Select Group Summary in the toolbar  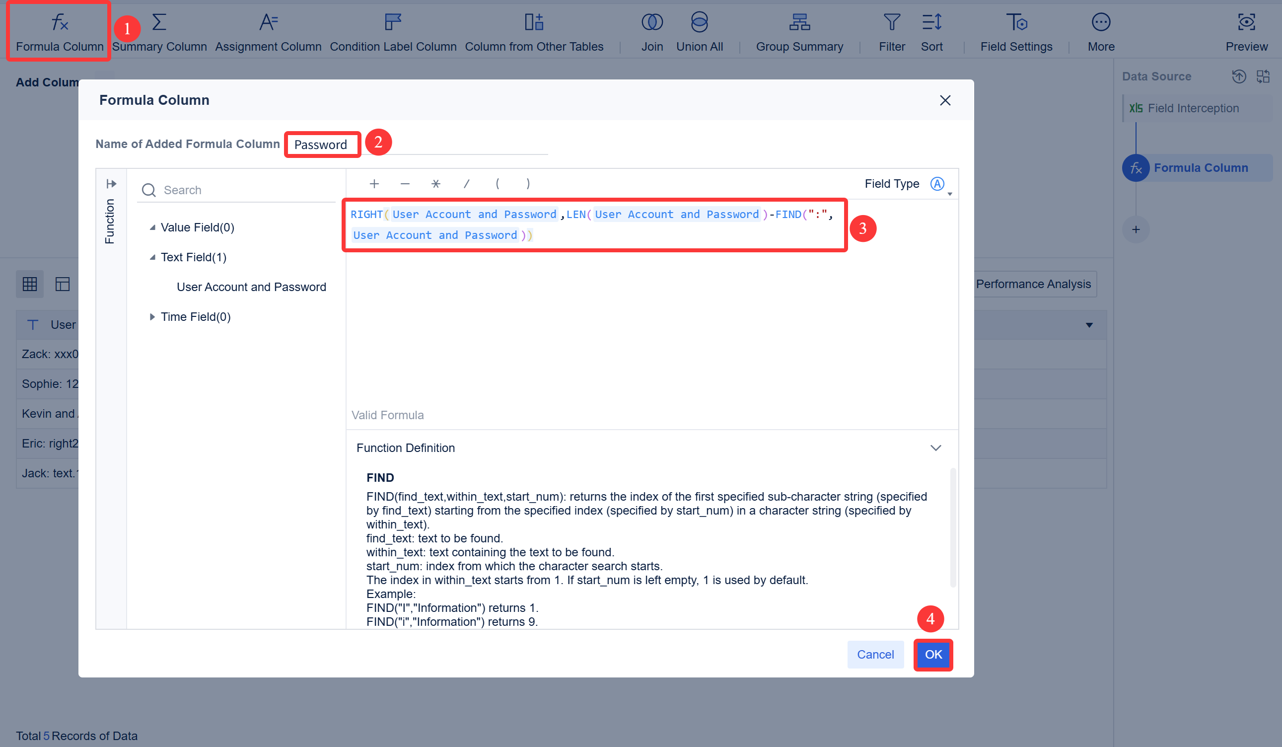click(799, 30)
